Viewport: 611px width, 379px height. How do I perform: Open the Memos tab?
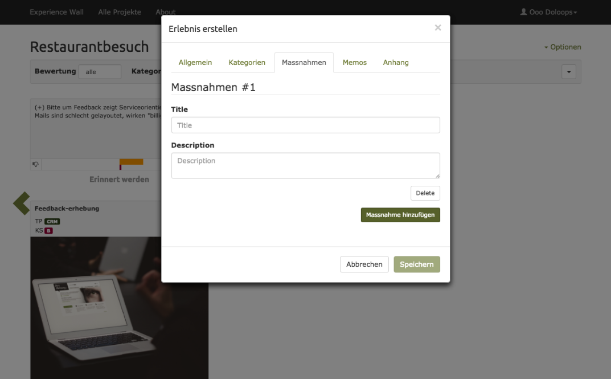pyautogui.click(x=354, y=63)
